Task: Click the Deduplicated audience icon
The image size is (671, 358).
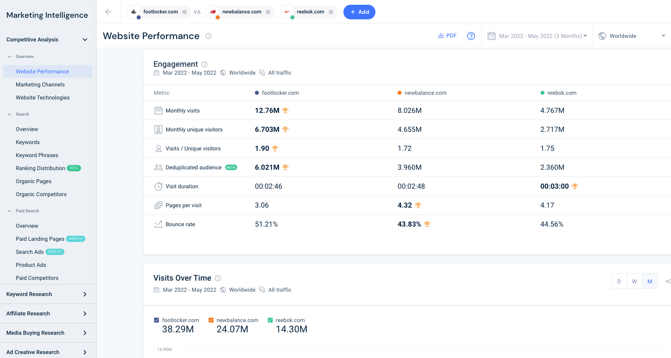Action: (x=158, y=167)
